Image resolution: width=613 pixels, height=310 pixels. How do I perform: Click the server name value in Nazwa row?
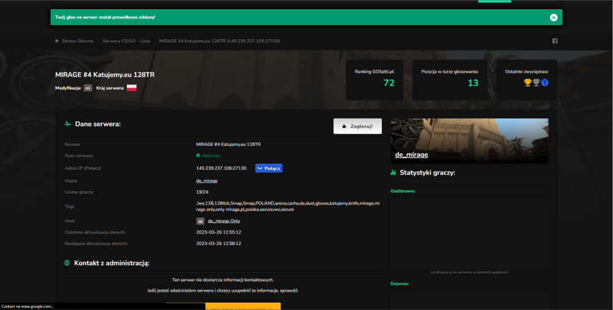228,144
